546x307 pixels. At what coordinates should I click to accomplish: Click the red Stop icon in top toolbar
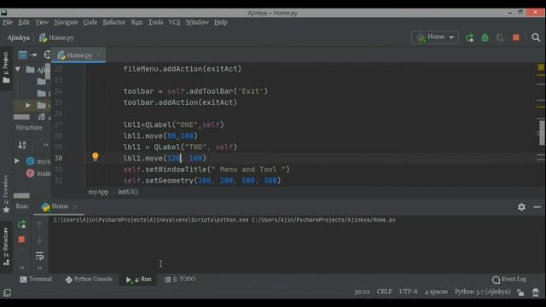pos(516,38)
